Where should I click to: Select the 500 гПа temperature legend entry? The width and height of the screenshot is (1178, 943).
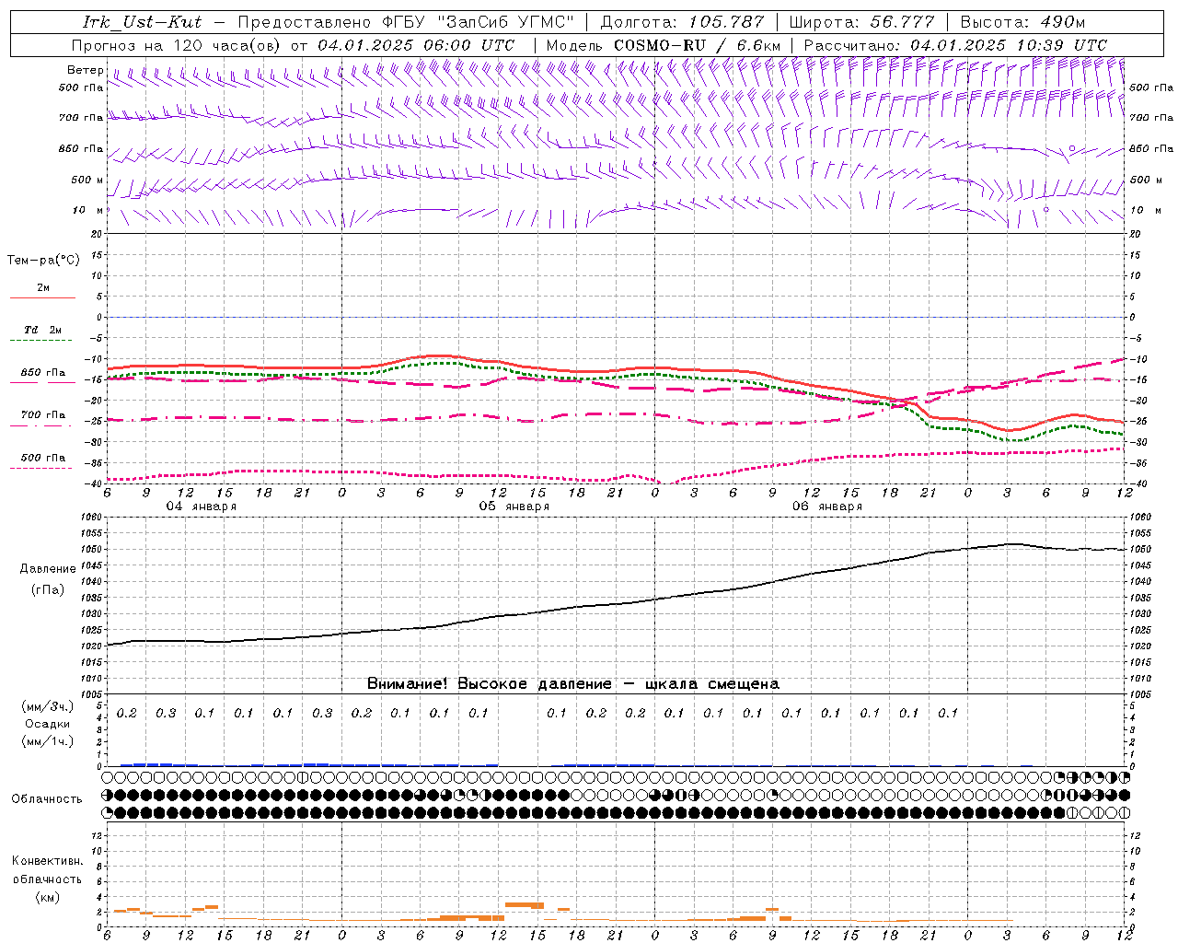tap(42, 458)
